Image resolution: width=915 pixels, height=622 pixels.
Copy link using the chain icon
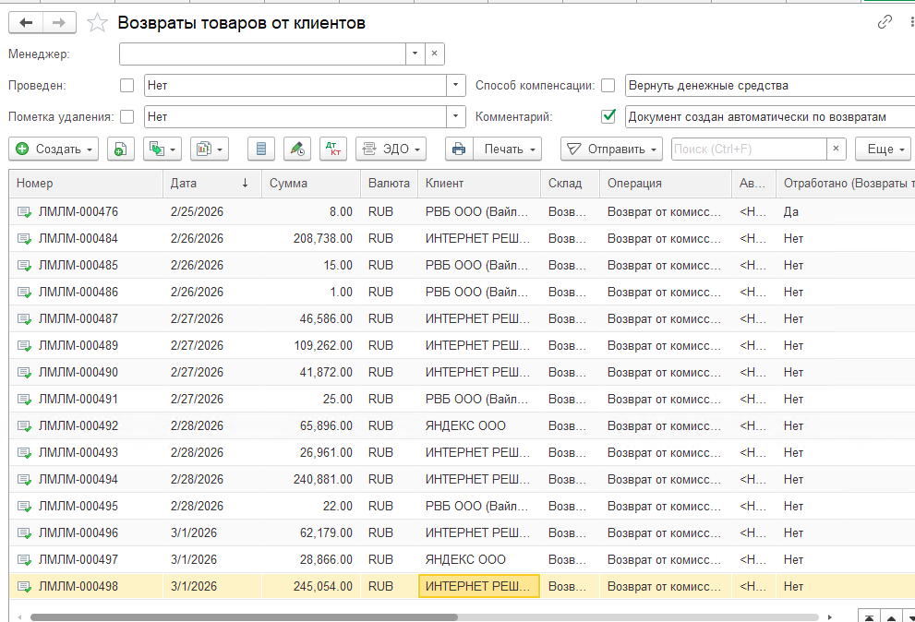pos(885,22)
